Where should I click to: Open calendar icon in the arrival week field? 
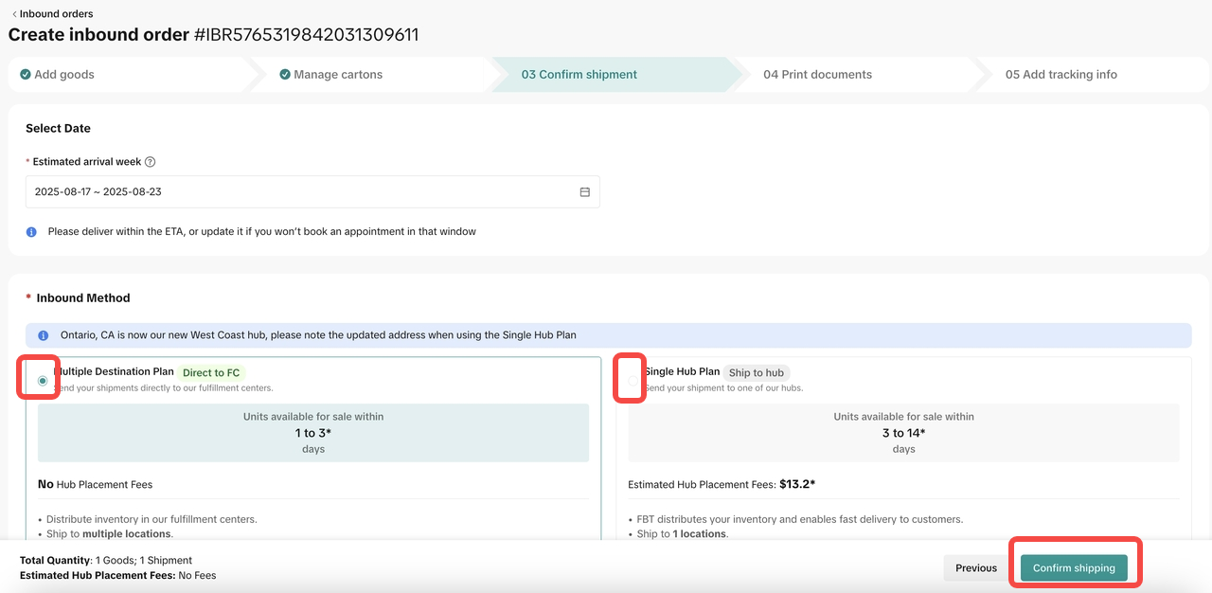click(584, 191)
